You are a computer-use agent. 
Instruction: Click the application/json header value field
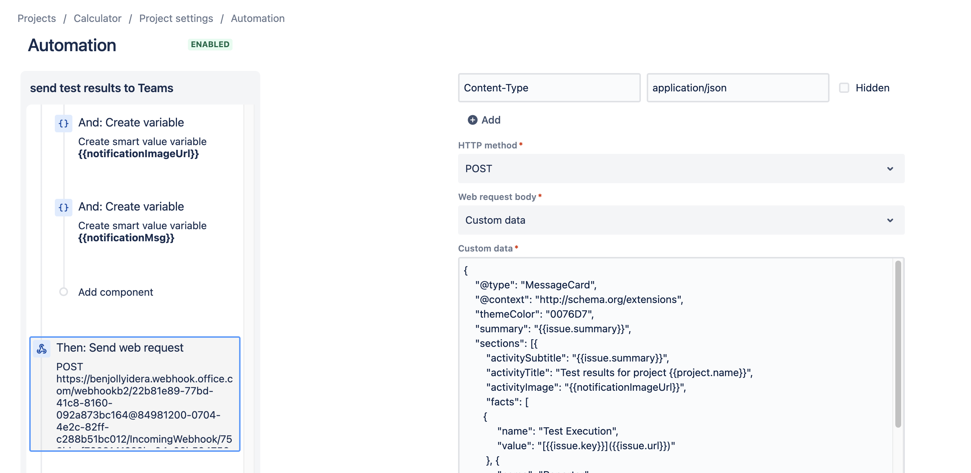[738, 88]
